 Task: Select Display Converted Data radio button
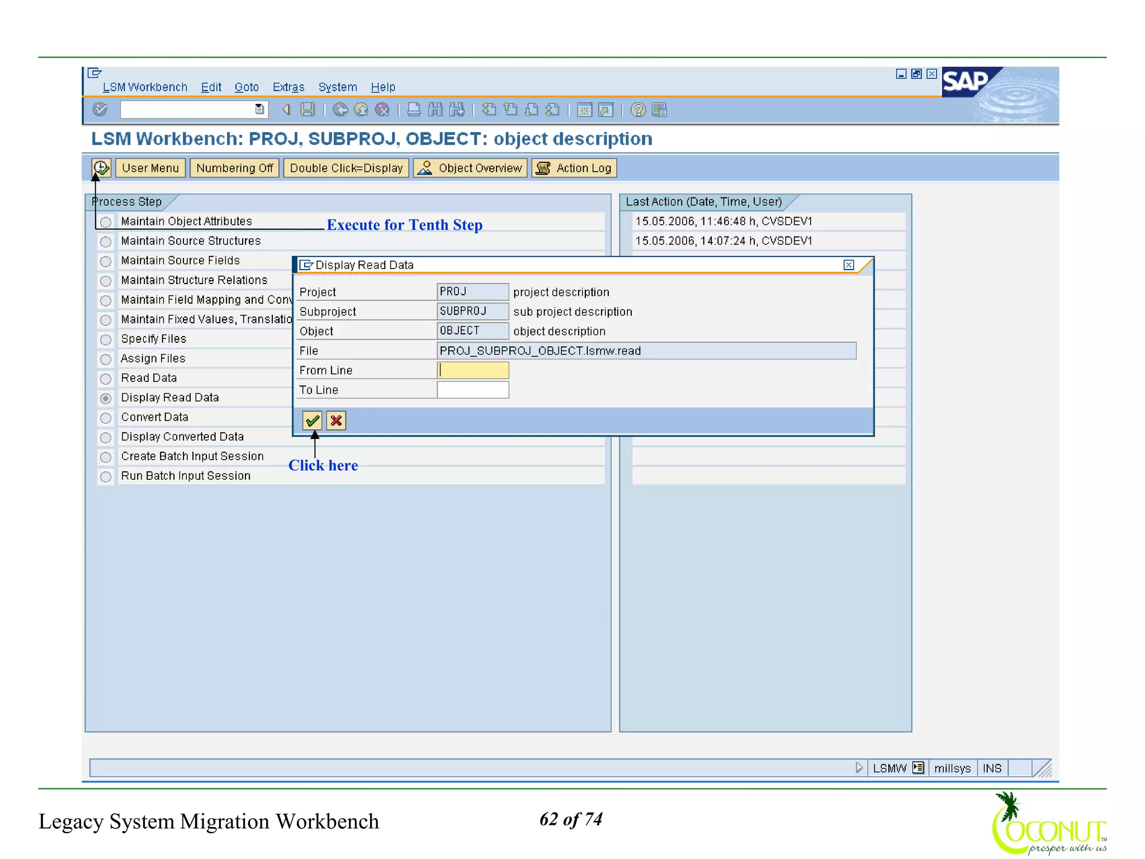pos(106,437)
